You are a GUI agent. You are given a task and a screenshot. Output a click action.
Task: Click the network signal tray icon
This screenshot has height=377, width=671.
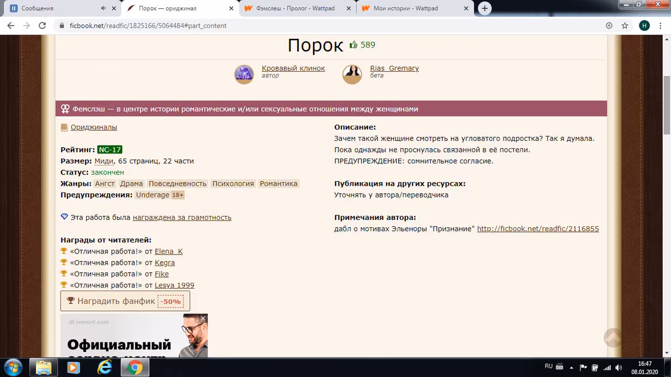[x=607, y=368]
